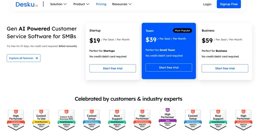259x134 pixels.
Task: Click the Most Popular label
Action: (182, 30)
